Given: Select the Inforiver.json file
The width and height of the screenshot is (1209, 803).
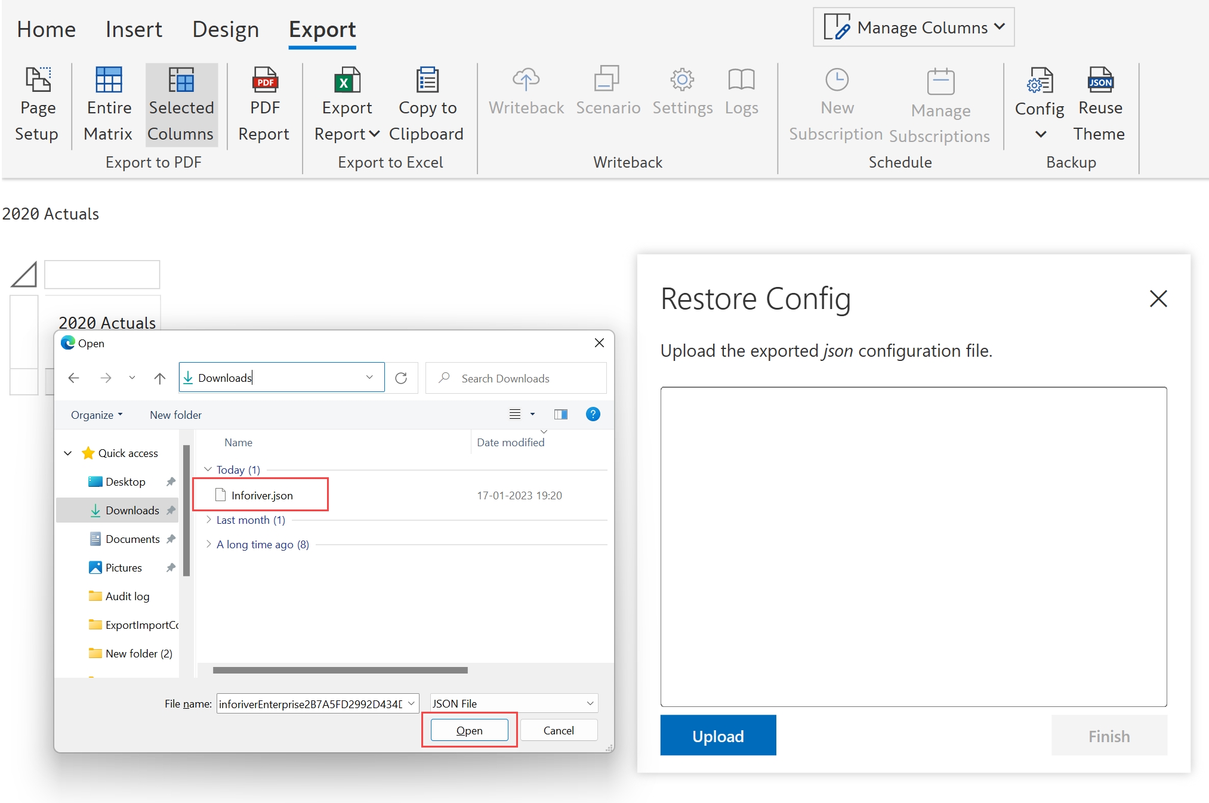Looking at the screenshot, I should point(261,495).
